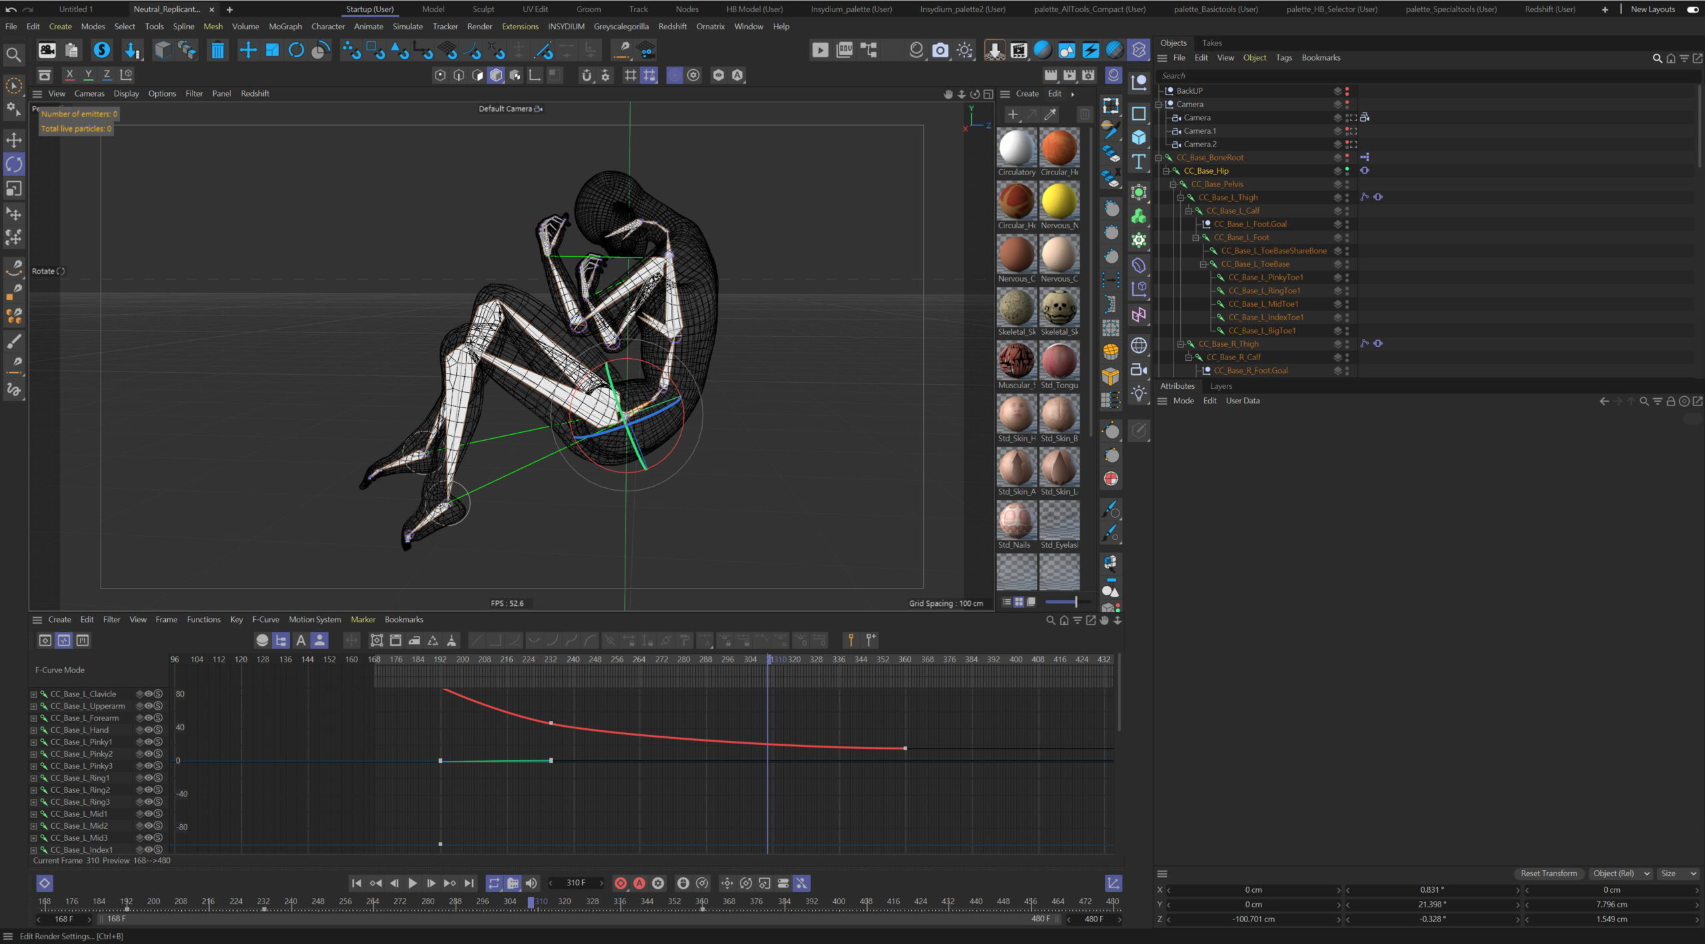Image resolution: width=1705 pixels, height=944 pixels.
Task: Click Reset Transform button
Action: point(1548,873)
